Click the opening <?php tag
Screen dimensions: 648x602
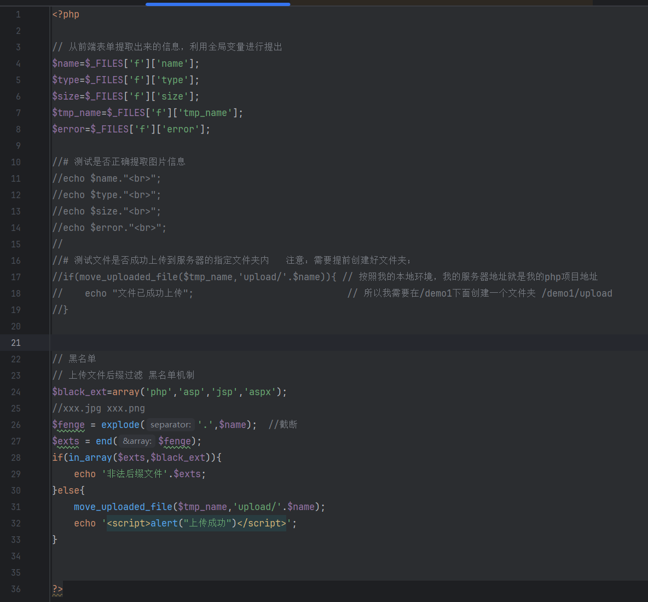pos(66,14)
